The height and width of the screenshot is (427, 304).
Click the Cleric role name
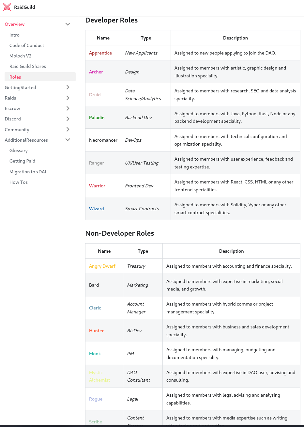click(x=95, y=308)
